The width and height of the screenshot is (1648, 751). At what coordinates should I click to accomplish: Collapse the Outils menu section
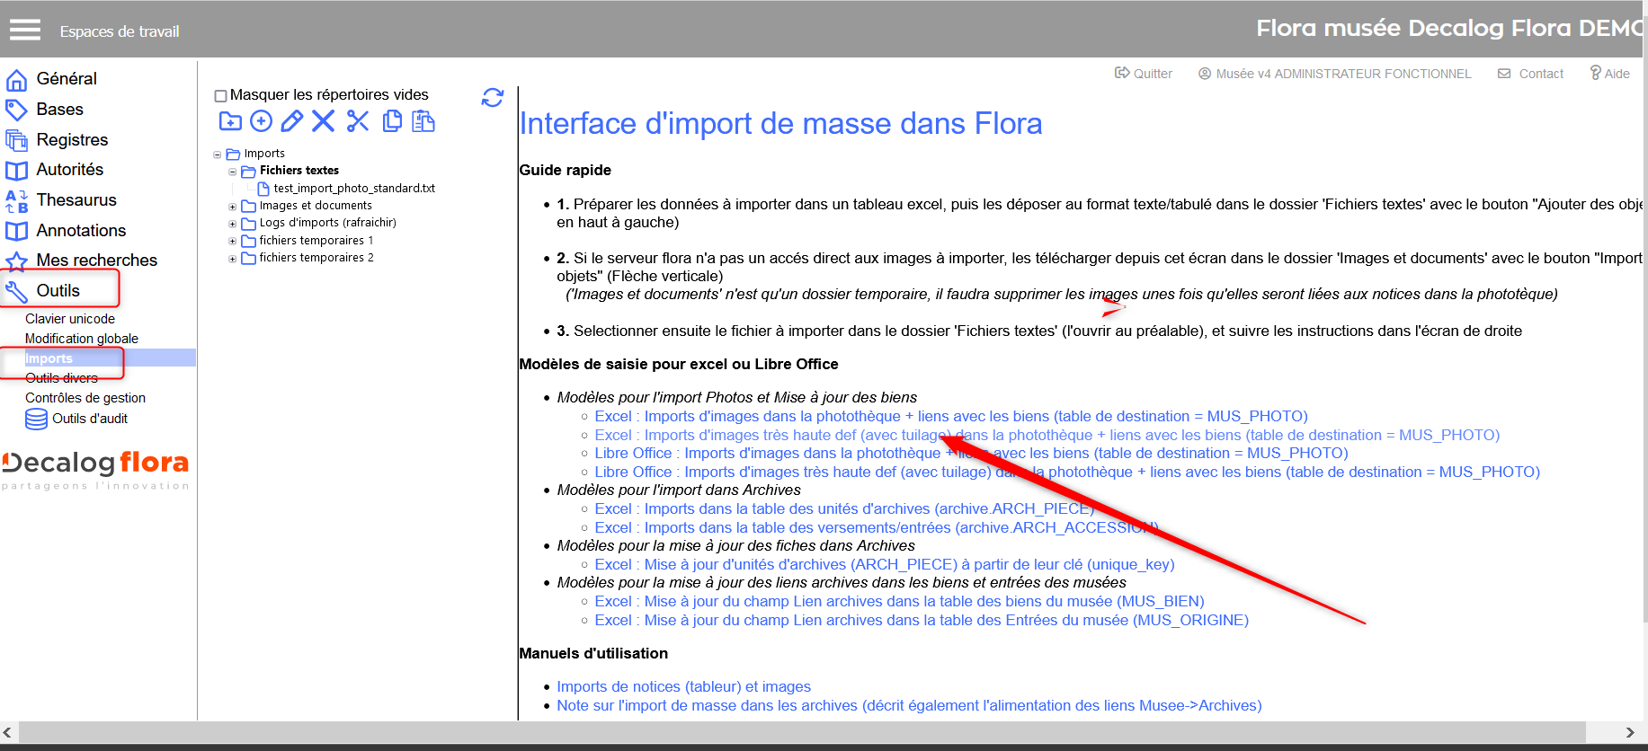coord(58,291)
